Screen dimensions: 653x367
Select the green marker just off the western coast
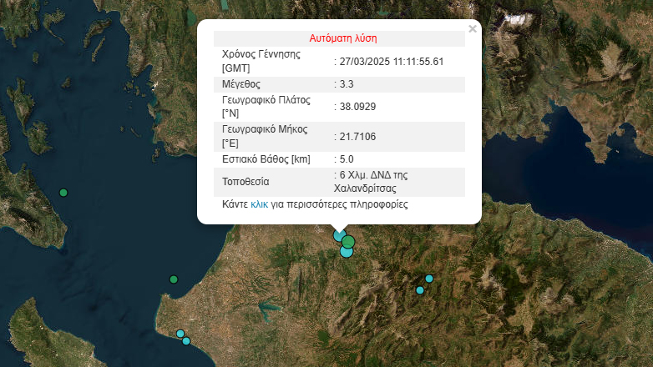(x=174, y=279)
